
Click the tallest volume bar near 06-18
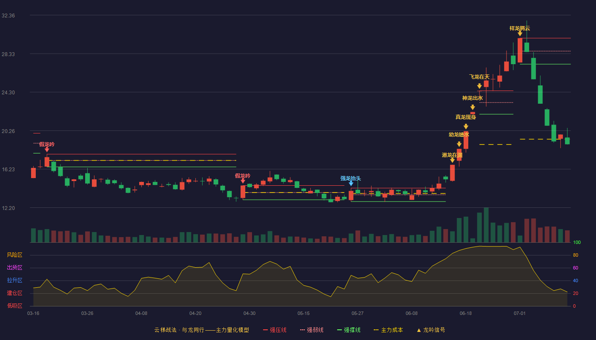pyautogui.click(x=486, y=225)
